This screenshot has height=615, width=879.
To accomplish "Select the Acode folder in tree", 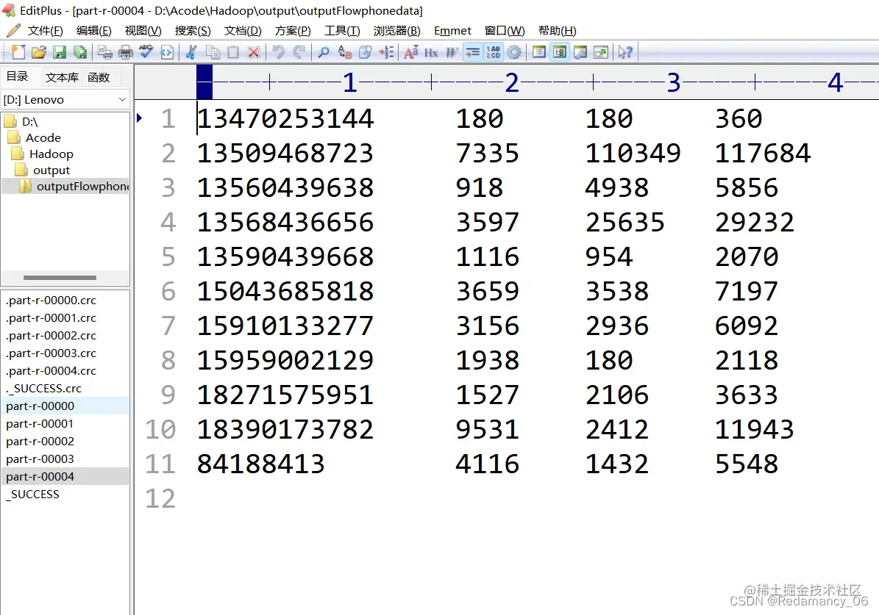I will [43, 138].
